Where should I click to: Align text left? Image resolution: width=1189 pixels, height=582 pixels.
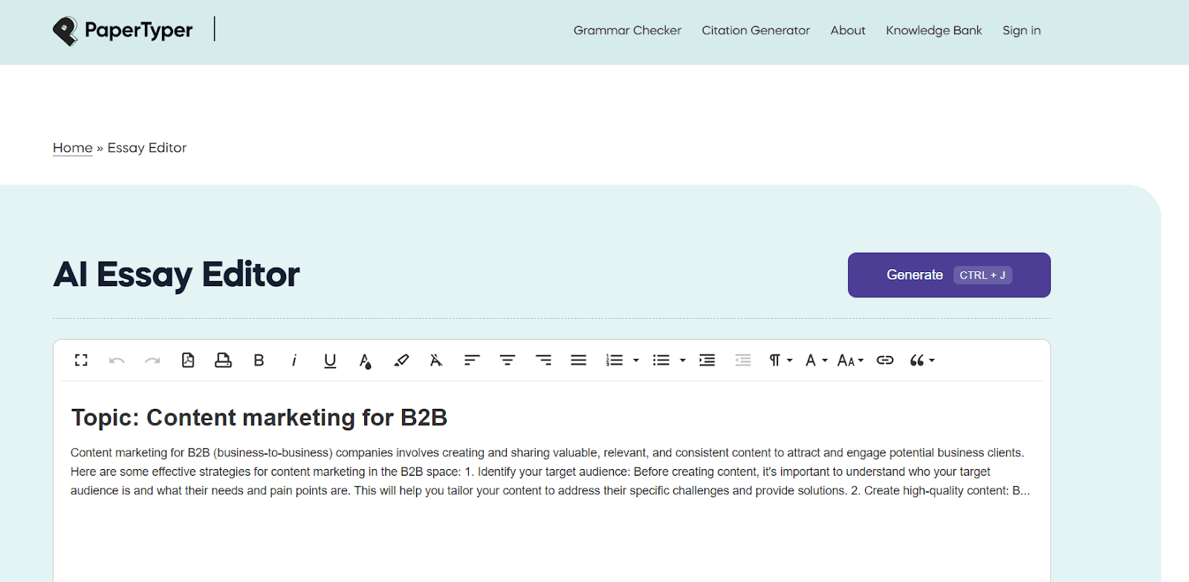click(x=472, y=360)
